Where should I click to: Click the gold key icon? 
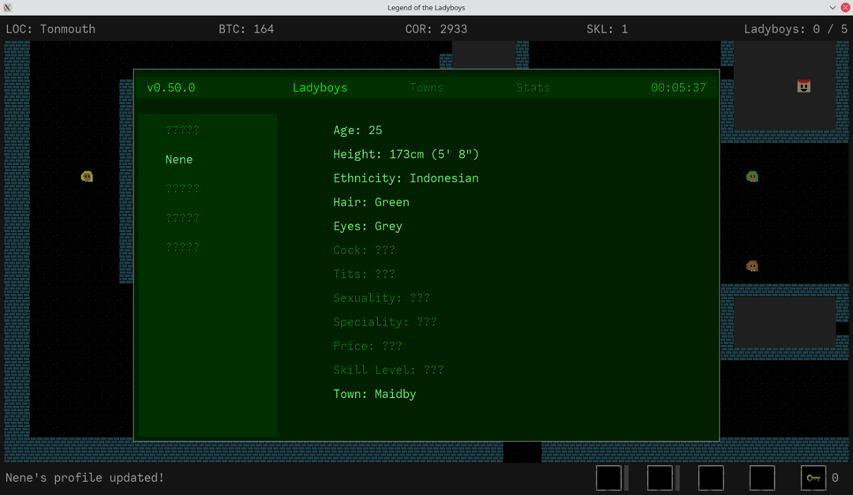tap(813, 478)
